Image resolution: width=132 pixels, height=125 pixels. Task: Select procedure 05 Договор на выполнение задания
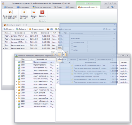[92, 77]
